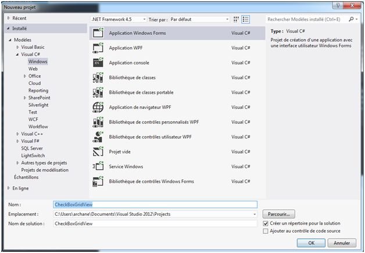Select the Application console template name
This screenshot has height=253, width=365.
129,63
